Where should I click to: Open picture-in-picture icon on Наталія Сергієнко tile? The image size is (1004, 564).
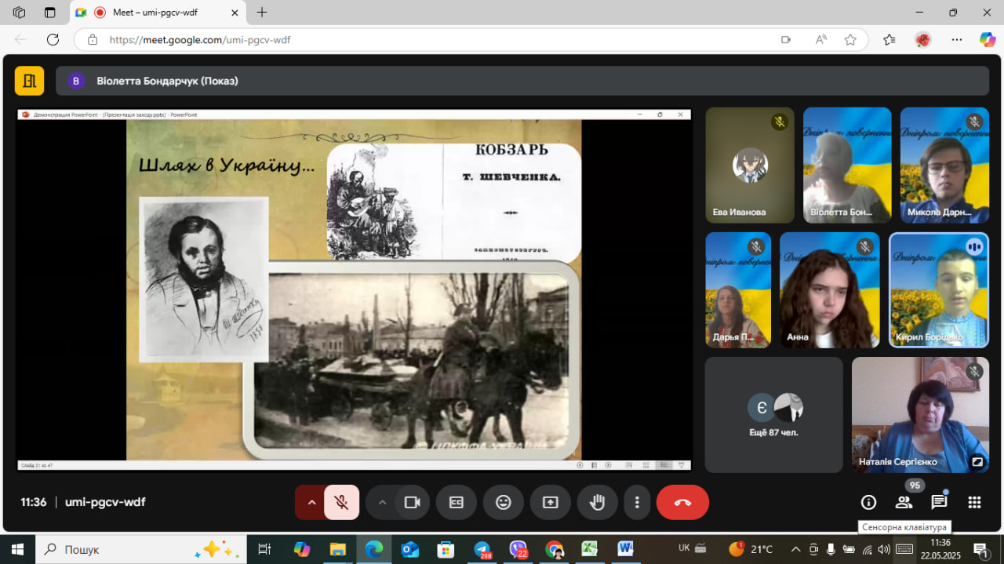click(977, 462)
